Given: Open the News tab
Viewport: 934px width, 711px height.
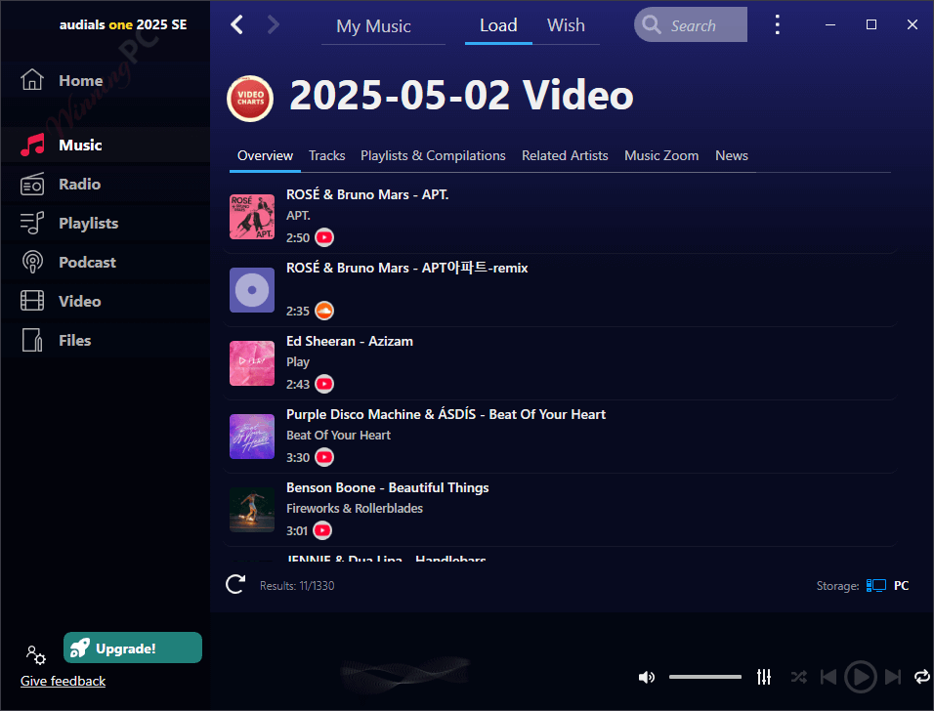Looking at the screenshot, I should 732,156.
